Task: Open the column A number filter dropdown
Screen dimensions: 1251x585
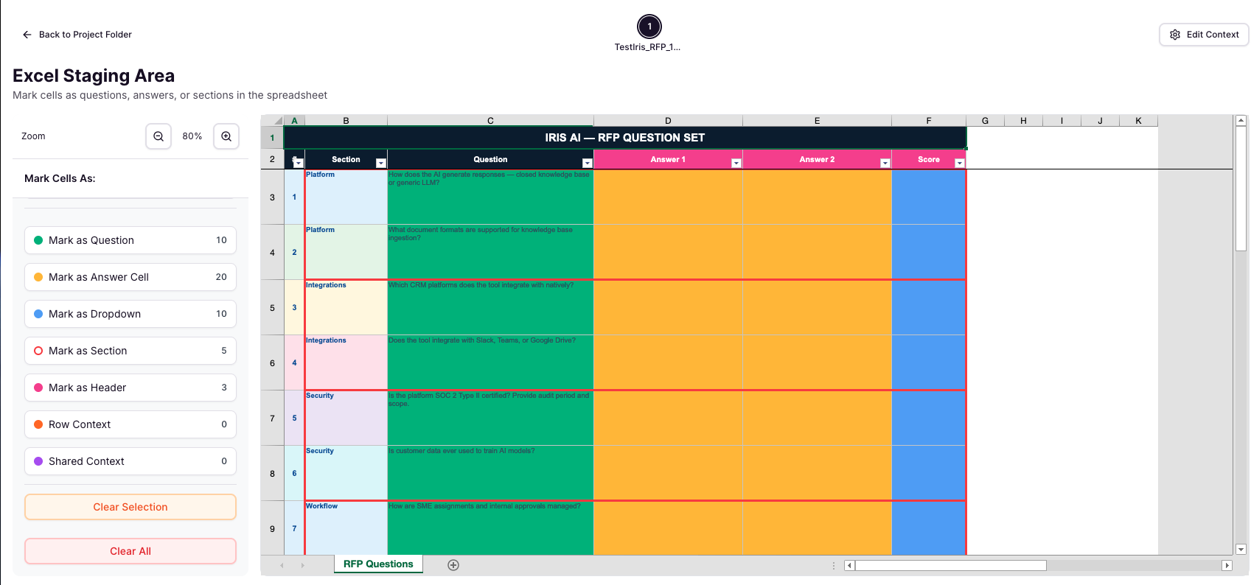Action: click(299, 164)
